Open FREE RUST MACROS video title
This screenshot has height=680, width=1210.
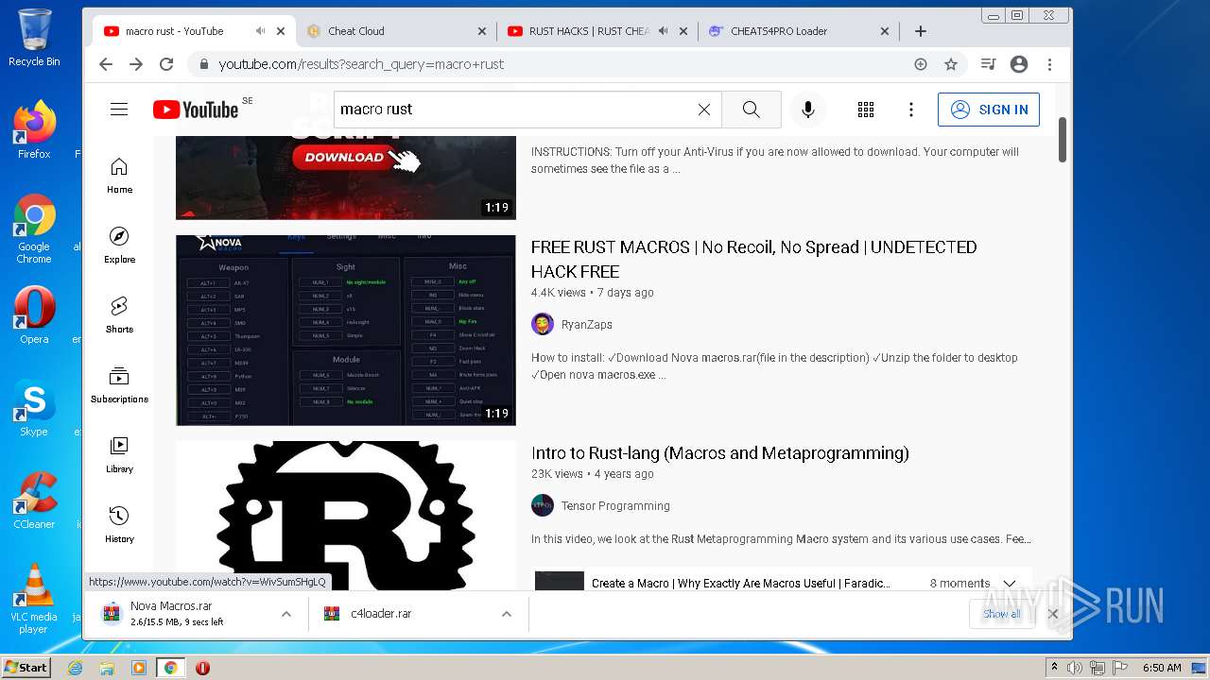click(x=754, y=259)
